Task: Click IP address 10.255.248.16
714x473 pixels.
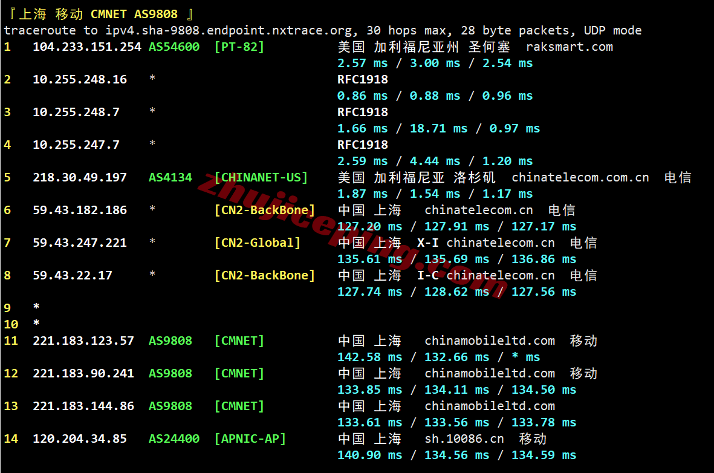Action: 79,79
